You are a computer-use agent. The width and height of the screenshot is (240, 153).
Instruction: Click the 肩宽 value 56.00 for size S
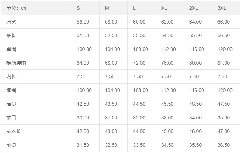click(83, 22)
